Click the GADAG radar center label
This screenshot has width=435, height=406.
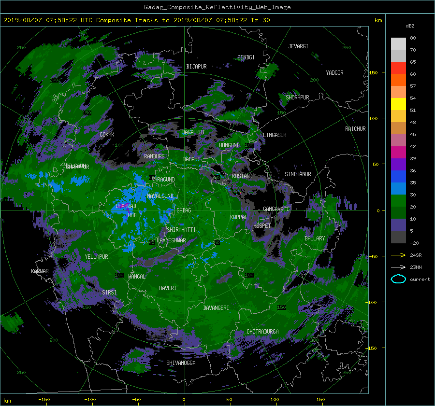[184, 210]
